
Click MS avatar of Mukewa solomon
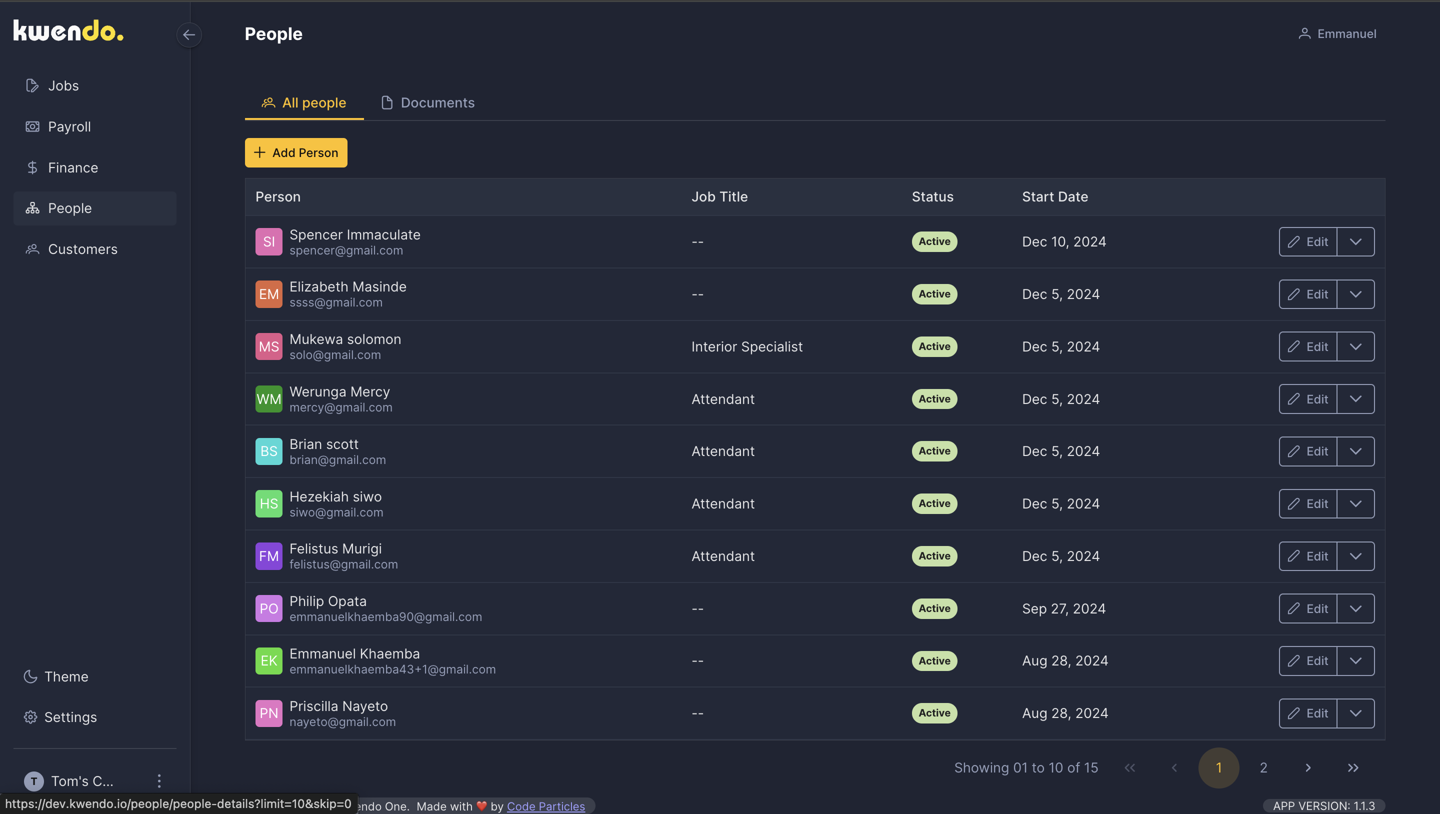[x=269, y=346]
